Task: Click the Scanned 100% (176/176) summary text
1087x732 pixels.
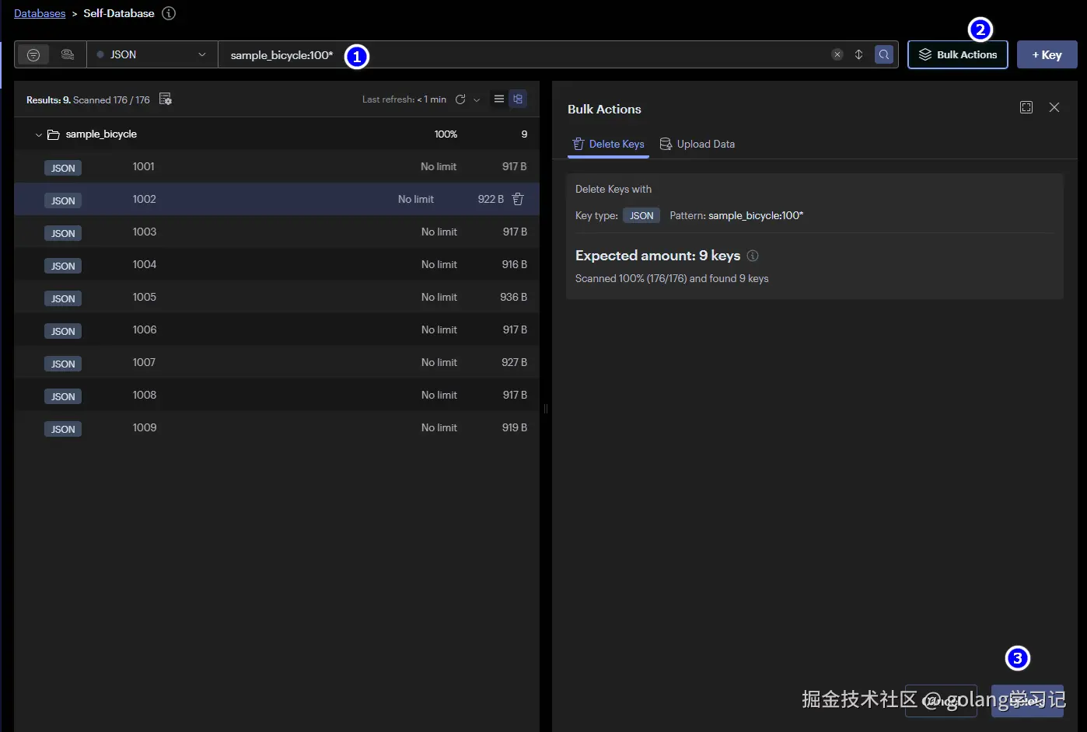Action: 672,278
